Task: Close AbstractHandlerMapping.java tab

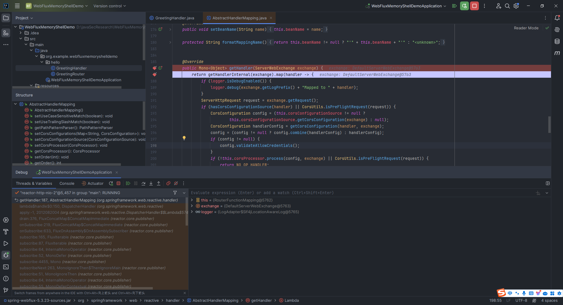Action: (271, 18)
